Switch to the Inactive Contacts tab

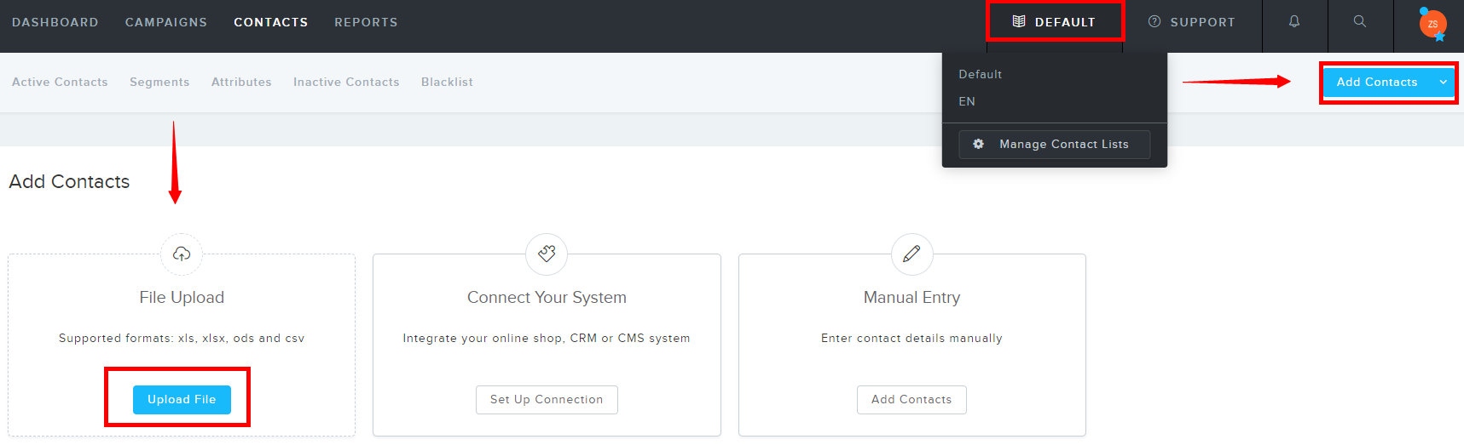(x=346, y=82)
